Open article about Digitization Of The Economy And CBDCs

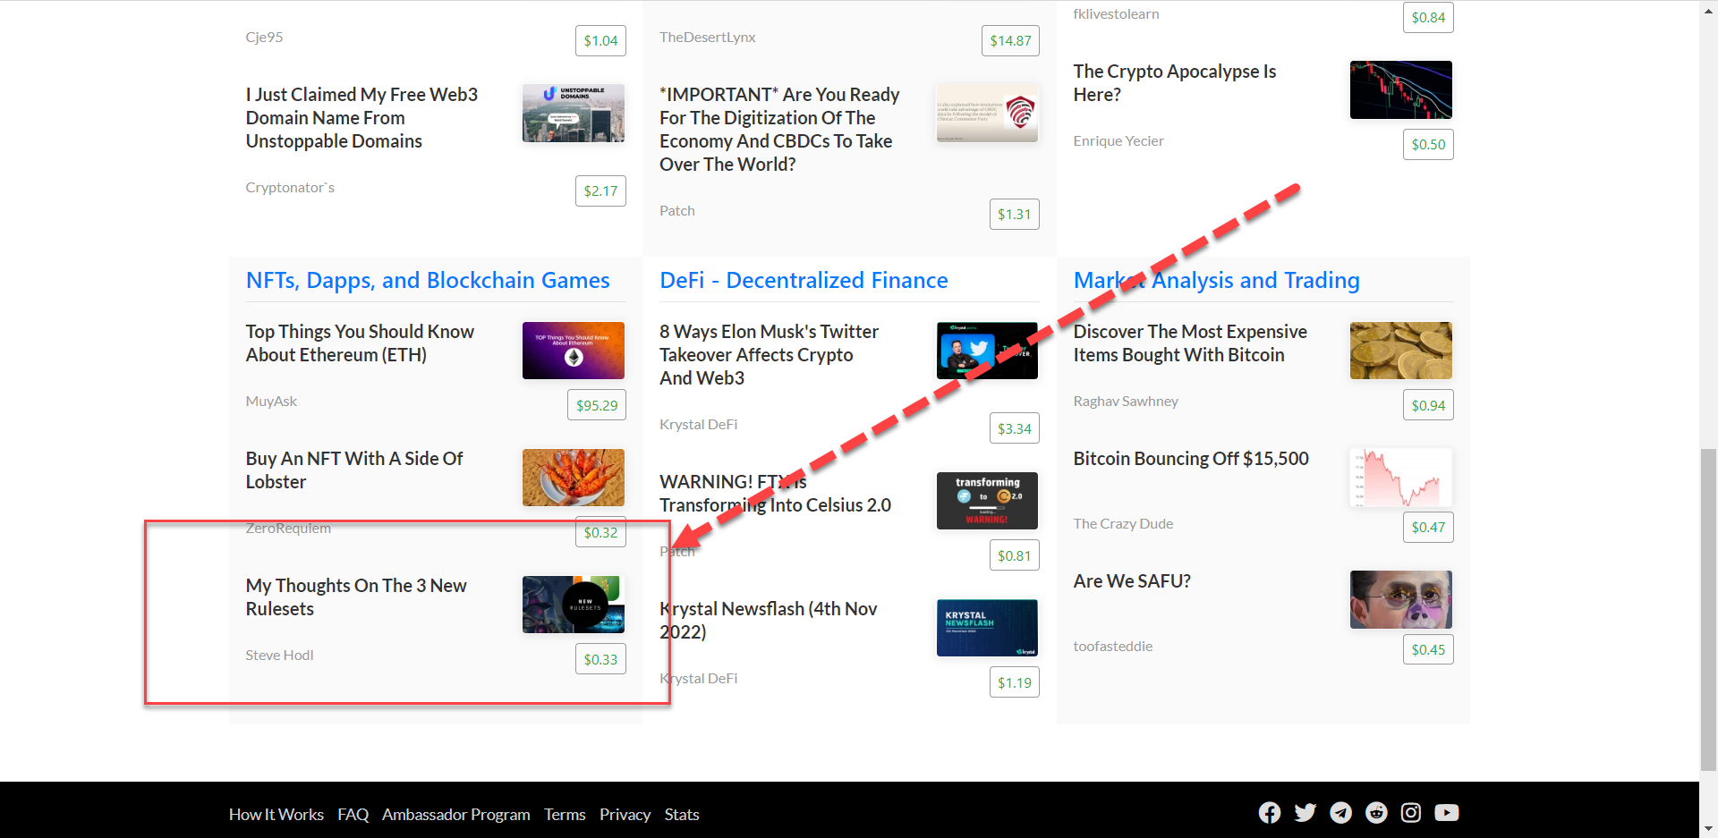[779, 130]
